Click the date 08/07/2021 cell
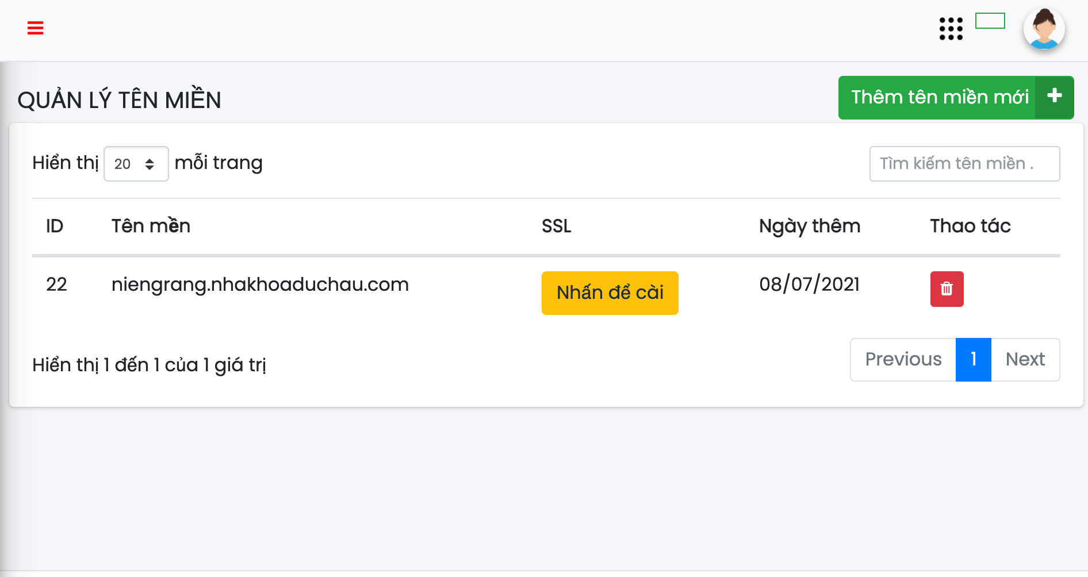This screenshot has width=1088, height=577. (x=809, y=284)
